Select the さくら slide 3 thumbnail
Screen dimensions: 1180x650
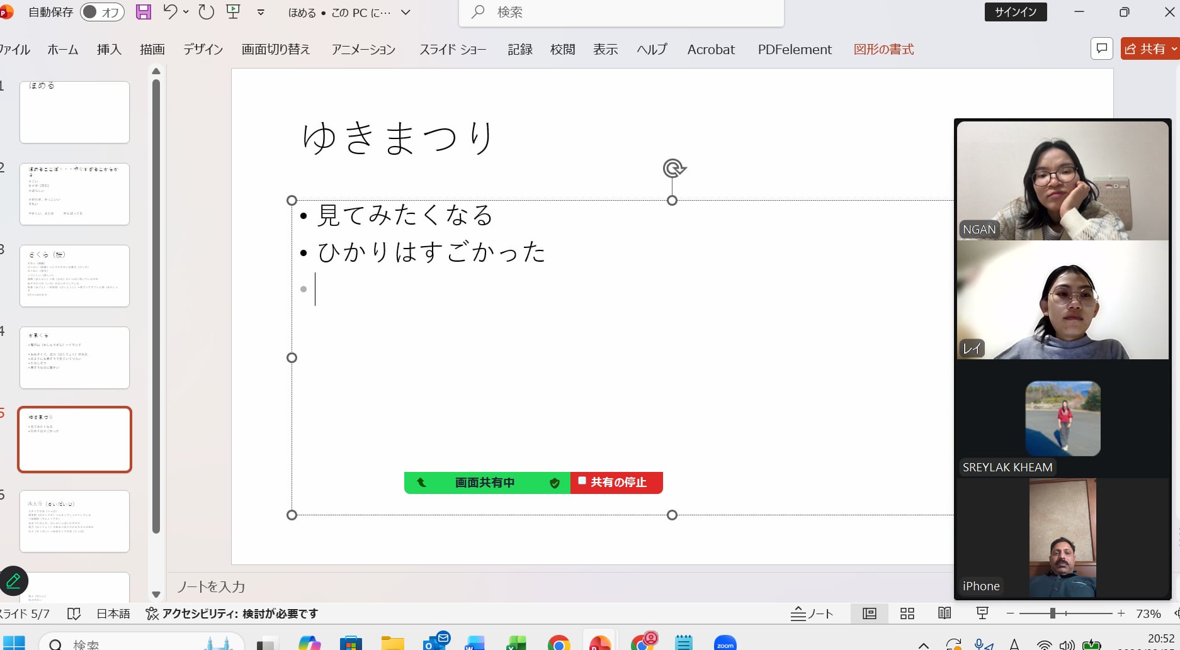pos(74,276)
